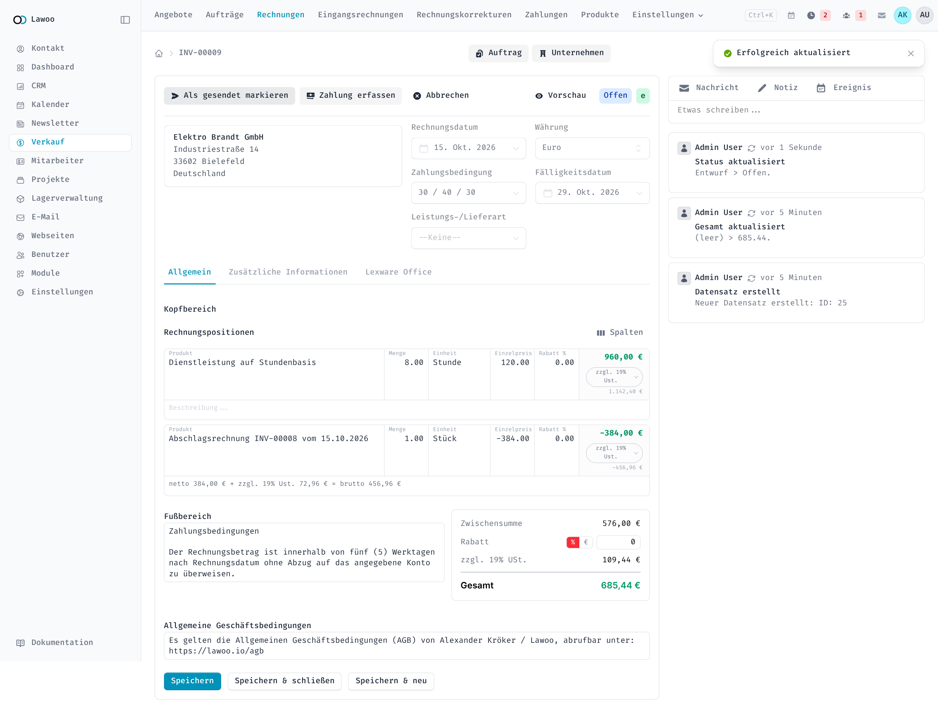Go to the home breadcrumb icon
This screenshot has width=938, height=713.
[159, 53]
